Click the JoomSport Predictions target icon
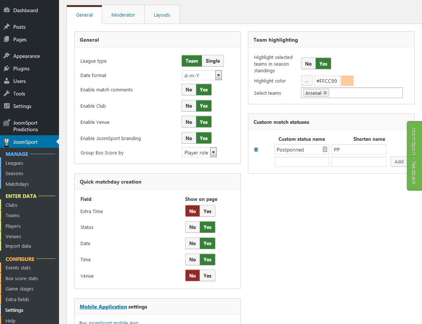This screenshot has width=422, height=324. click(7, 123)
